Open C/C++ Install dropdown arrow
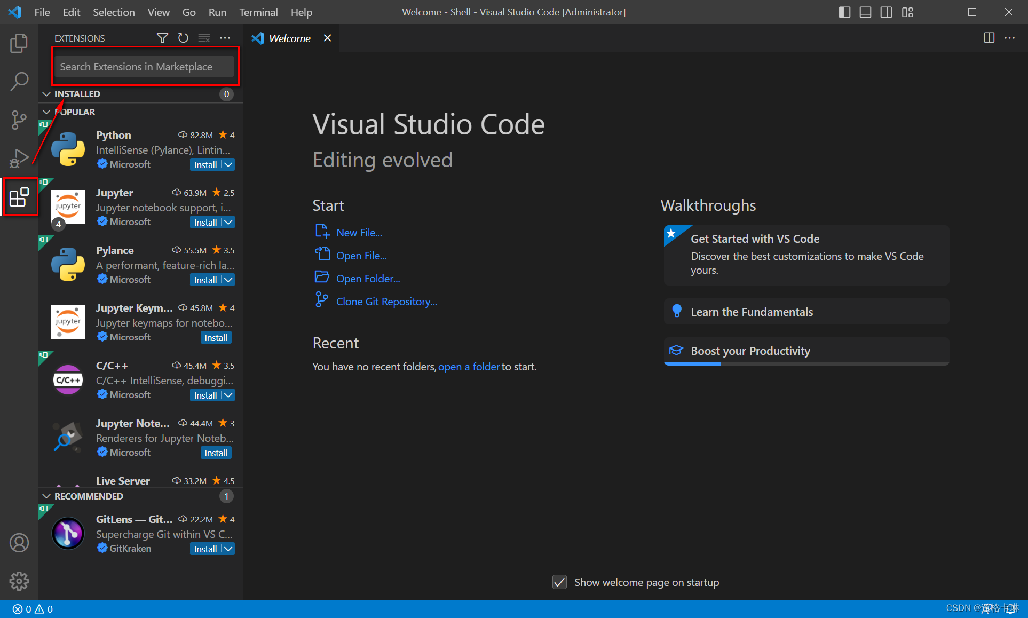 tap(228, 395)
